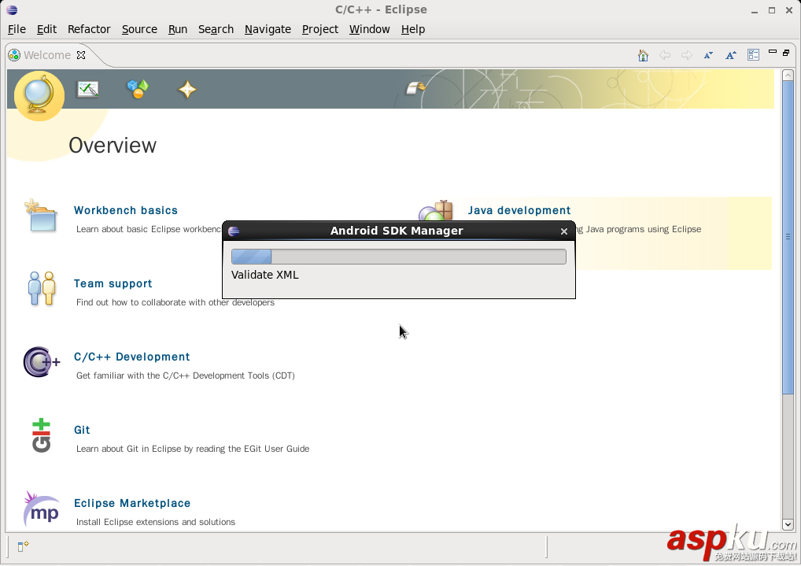Viewport: 801px width, 566px height.
Task: Click the Java development link
Action: point(519,210)
